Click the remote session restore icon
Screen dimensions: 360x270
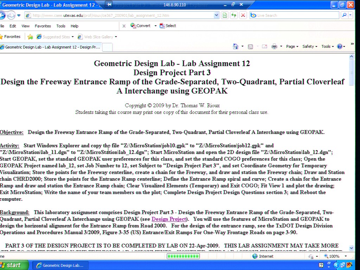click(233, 4)
